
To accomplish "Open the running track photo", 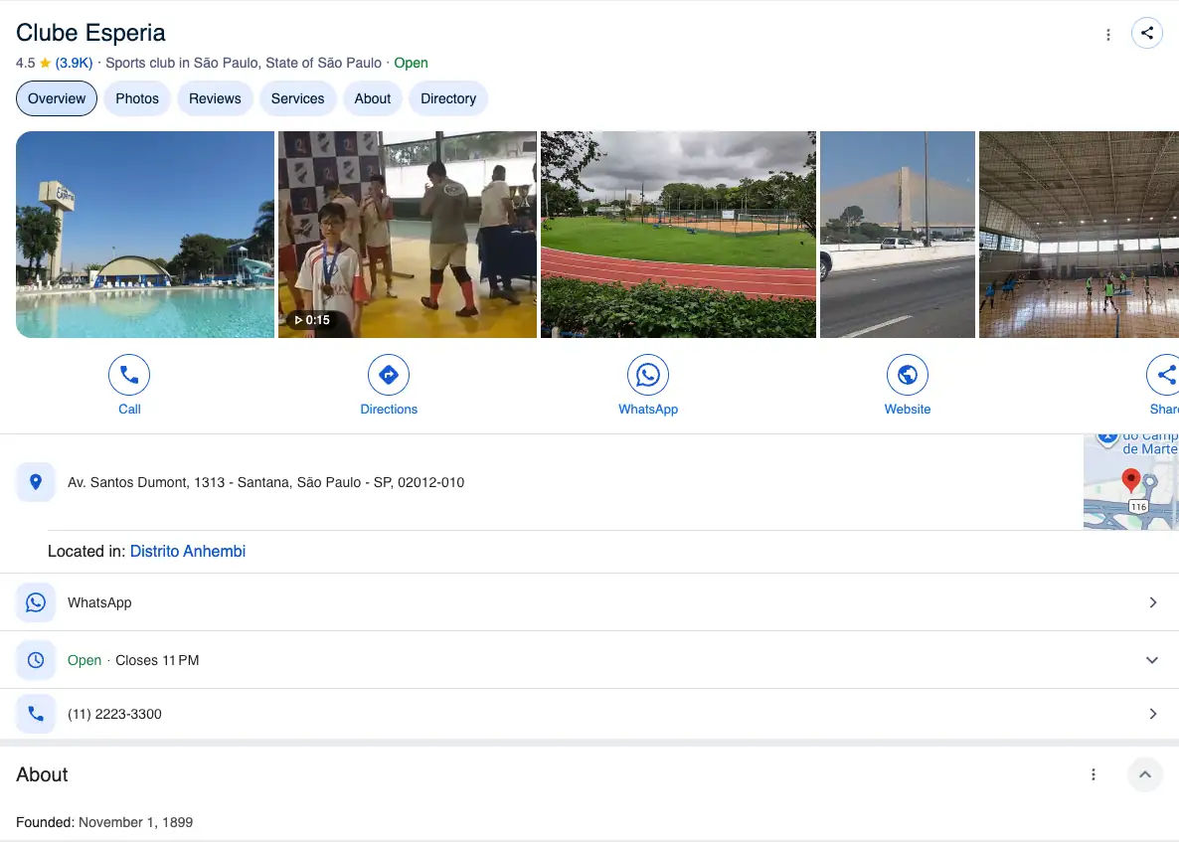I will [x=678, y=235].
